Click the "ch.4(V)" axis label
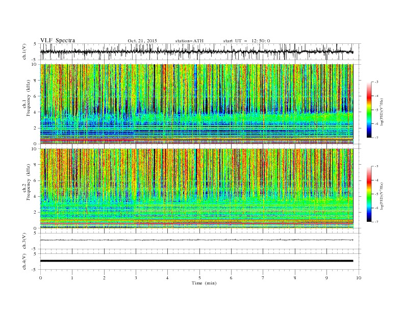Image resolution: width=404 pixels, height=312 pixels. (x=24, y=262)
